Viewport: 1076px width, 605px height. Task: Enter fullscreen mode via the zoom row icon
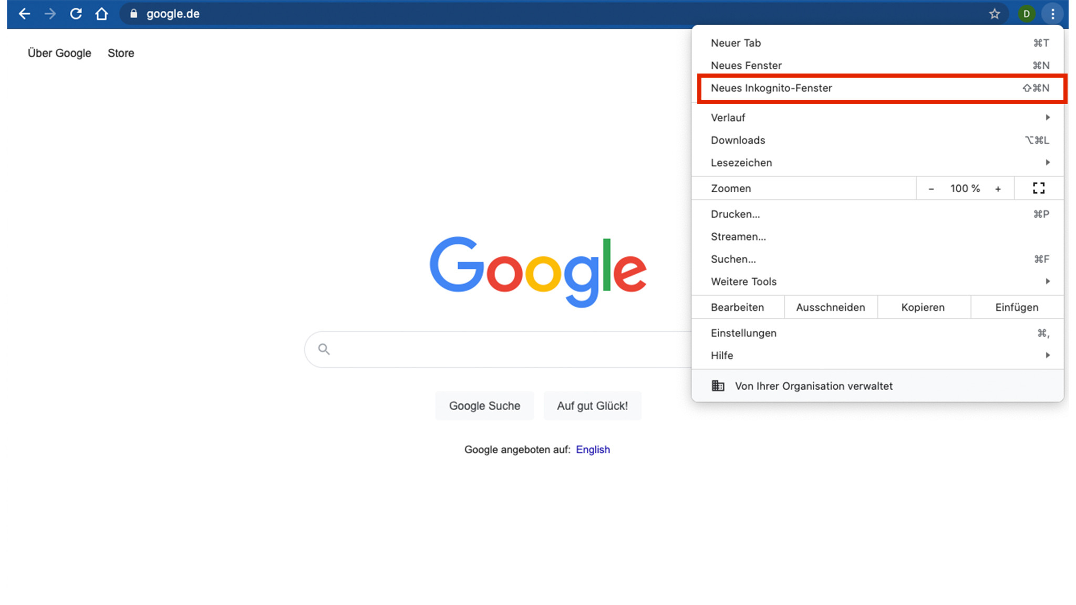tap(1038, 188)
